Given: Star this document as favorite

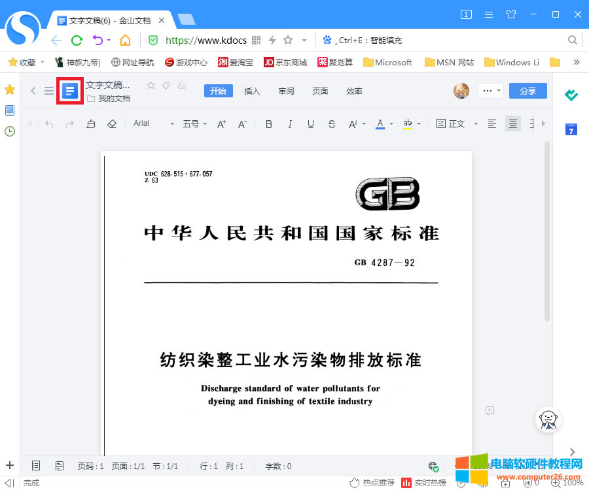Looking at the screenshot, I should pos(151,85).
